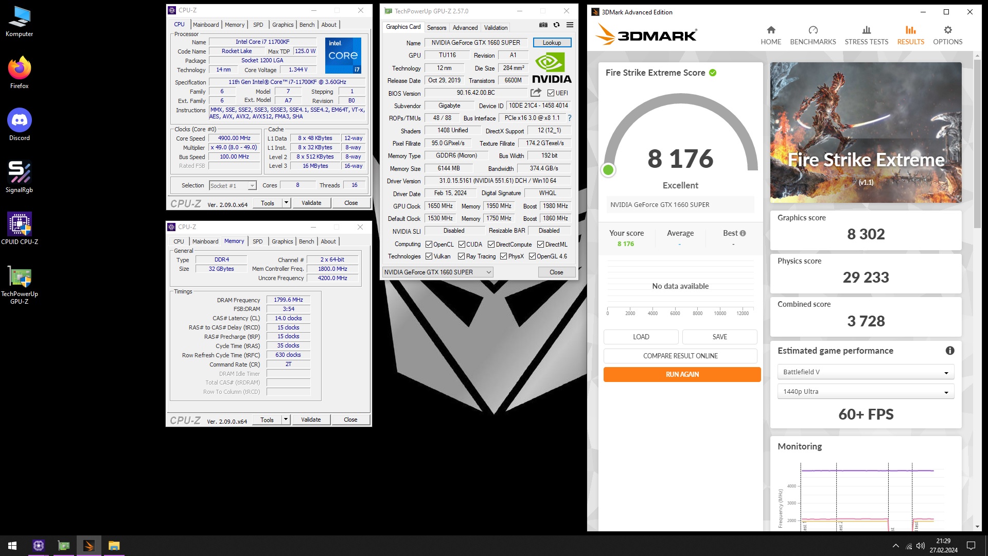Screen dimensions: 988x556
Task: Click the Windows Start button
Action: (12, 546)
